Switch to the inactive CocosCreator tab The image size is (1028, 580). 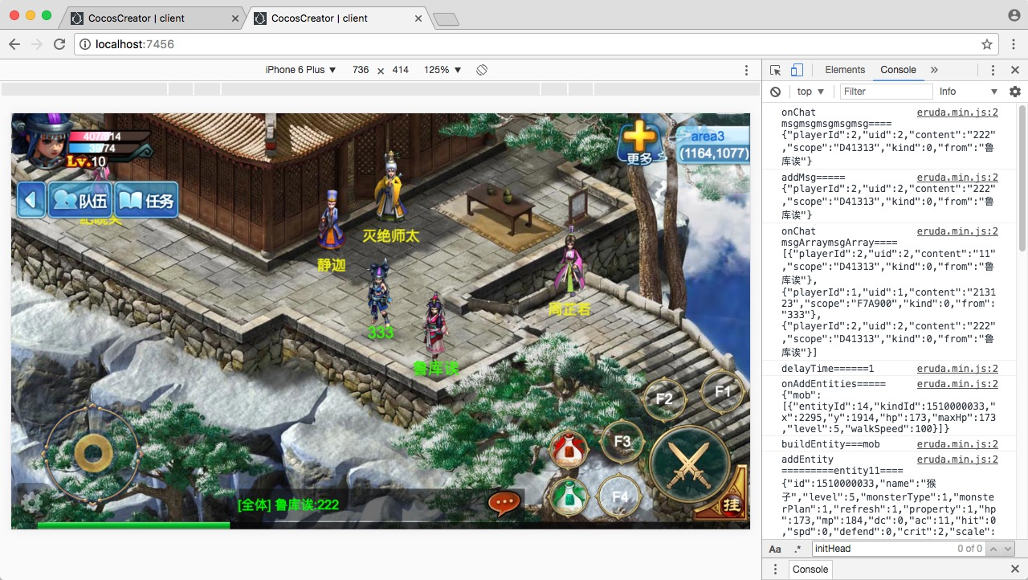pos(151,18)
